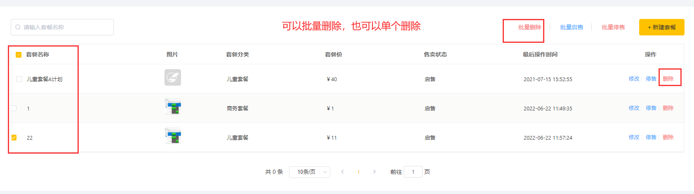Create a package with 新建套餐 button
This screenshot has width=694, height=194.
662,27
